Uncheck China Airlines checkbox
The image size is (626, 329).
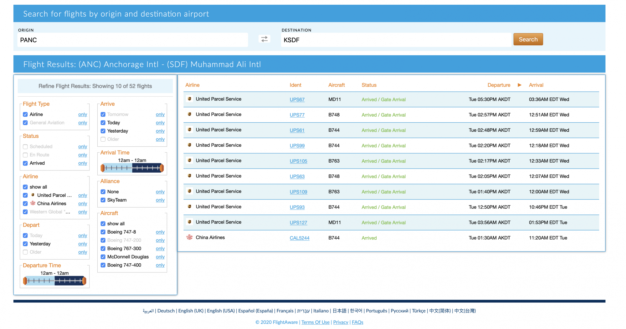tap(25, 204)
